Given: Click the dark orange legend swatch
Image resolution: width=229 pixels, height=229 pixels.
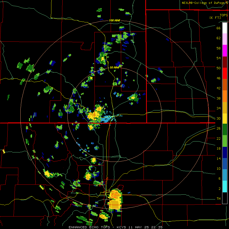Looking at the screenshot, I should 225,84.
